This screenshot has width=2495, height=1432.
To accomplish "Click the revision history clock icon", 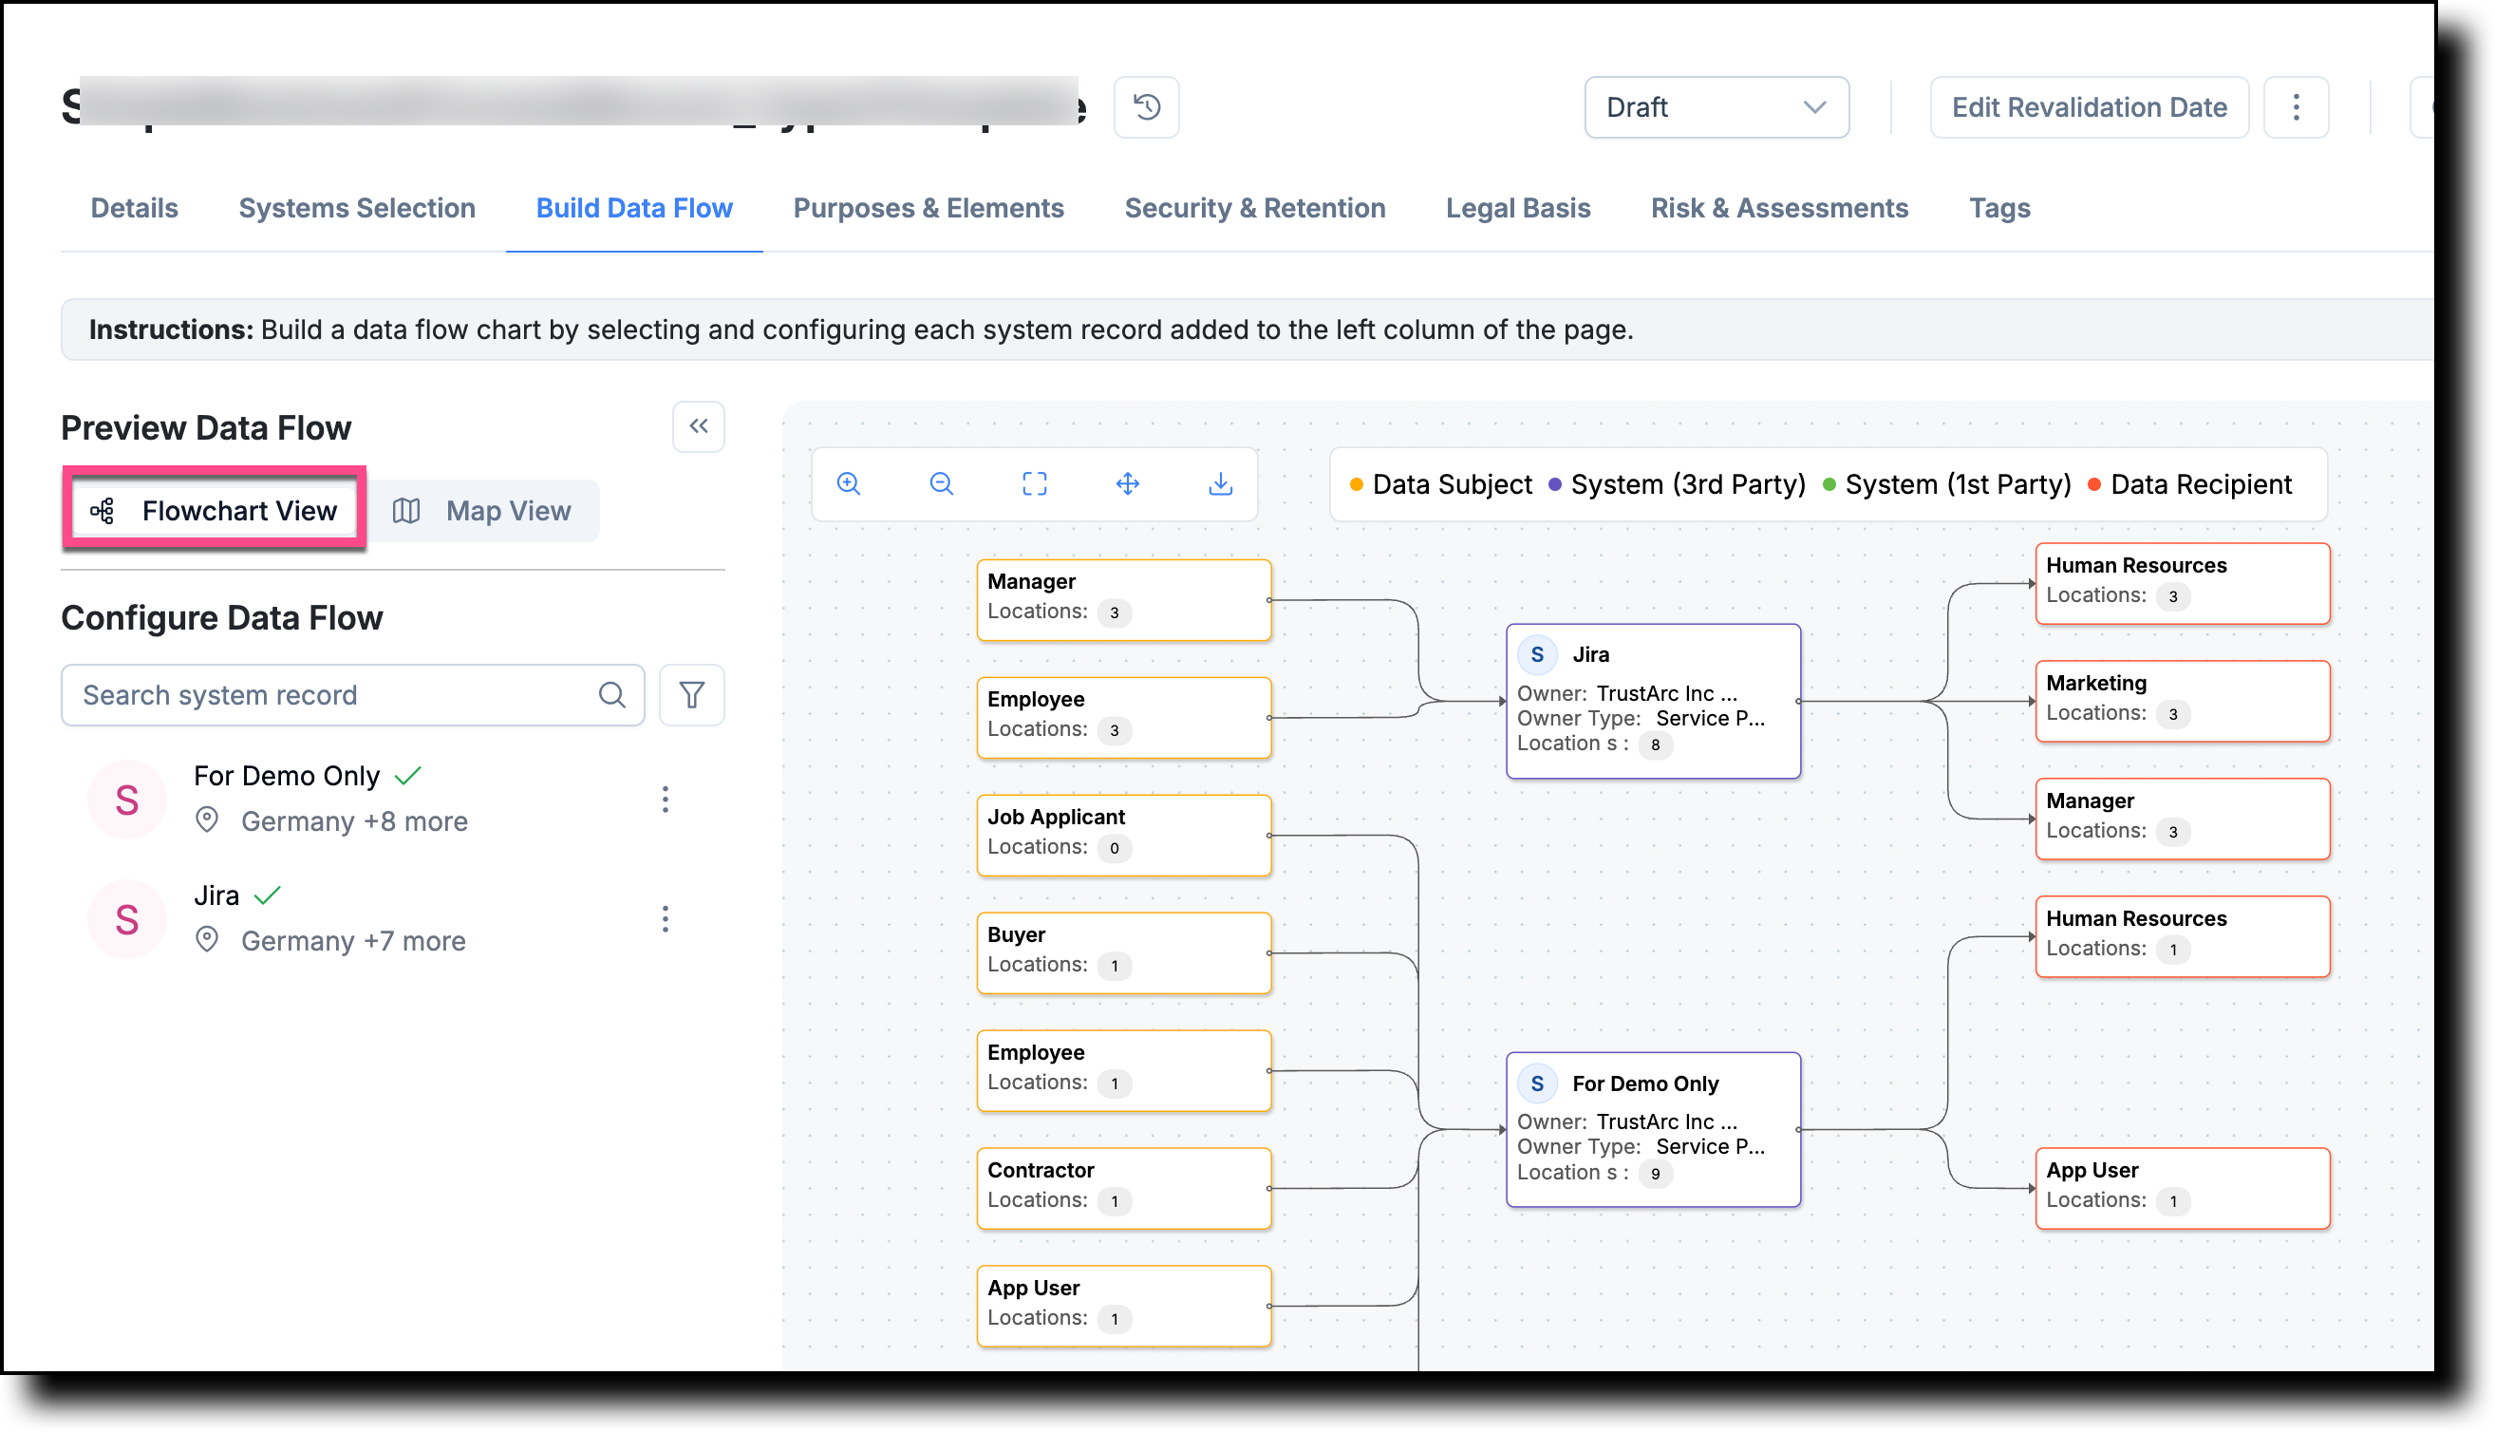I will point(1146,106).
